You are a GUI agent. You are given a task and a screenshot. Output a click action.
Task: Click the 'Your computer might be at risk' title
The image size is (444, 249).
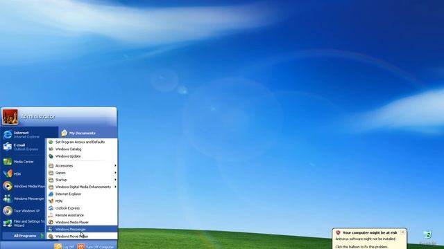[370, 232]
